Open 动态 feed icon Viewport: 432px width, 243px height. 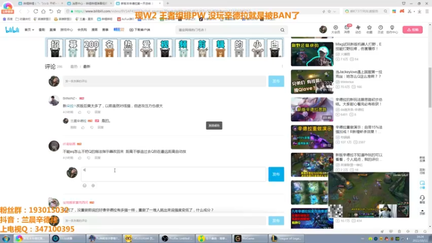click(358, 29)
